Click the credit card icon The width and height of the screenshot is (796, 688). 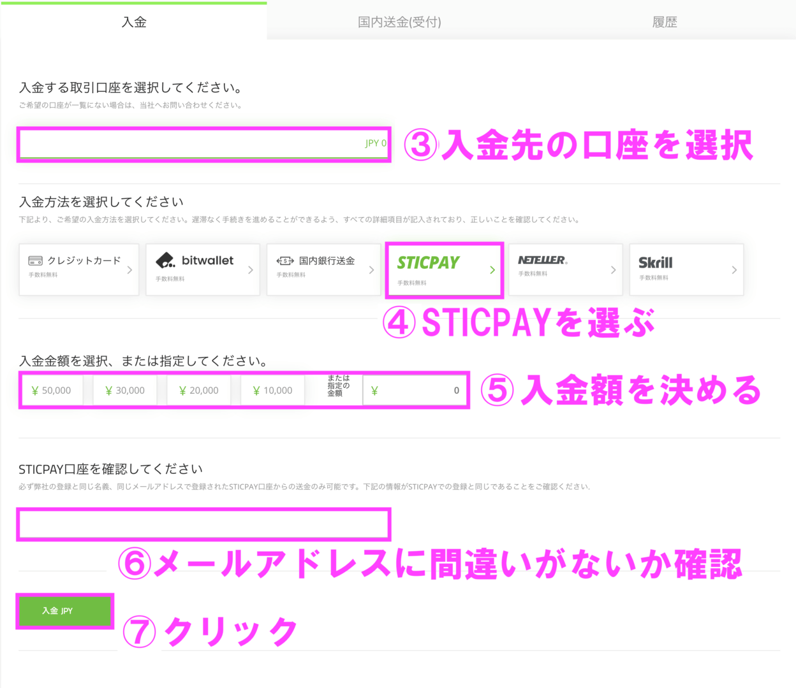pos(36,261)
